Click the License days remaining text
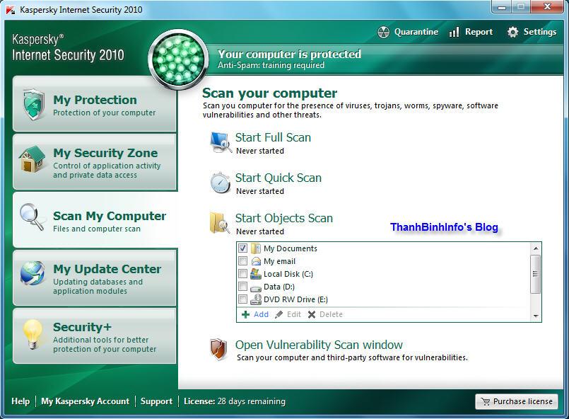The image size is (569, 419). coord(235,401)
